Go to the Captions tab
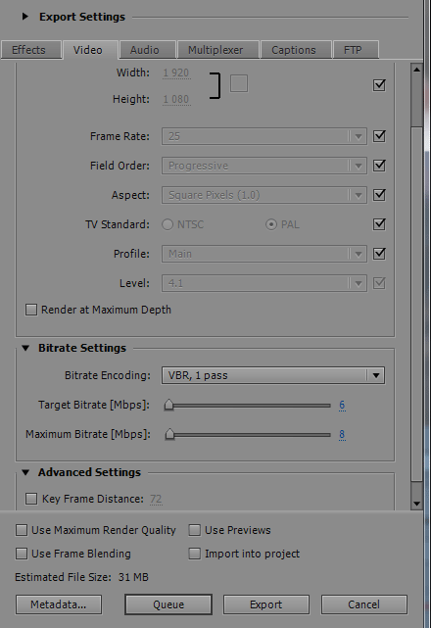The width and height of the screenshot is (431, 628). [296, 50]
